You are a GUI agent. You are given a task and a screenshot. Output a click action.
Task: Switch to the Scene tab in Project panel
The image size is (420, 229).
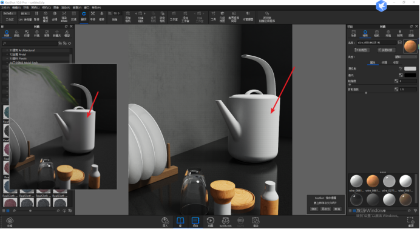[x=354, y=33]
